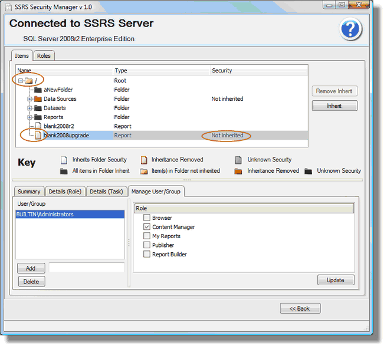384x346 pixels.
Task: Expand the Datasets folder node
Action: 29,108
